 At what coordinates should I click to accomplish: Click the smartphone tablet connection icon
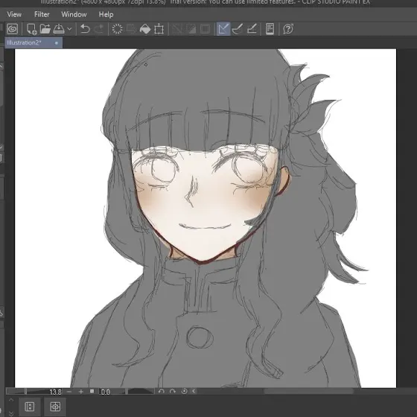coord(270,29)
